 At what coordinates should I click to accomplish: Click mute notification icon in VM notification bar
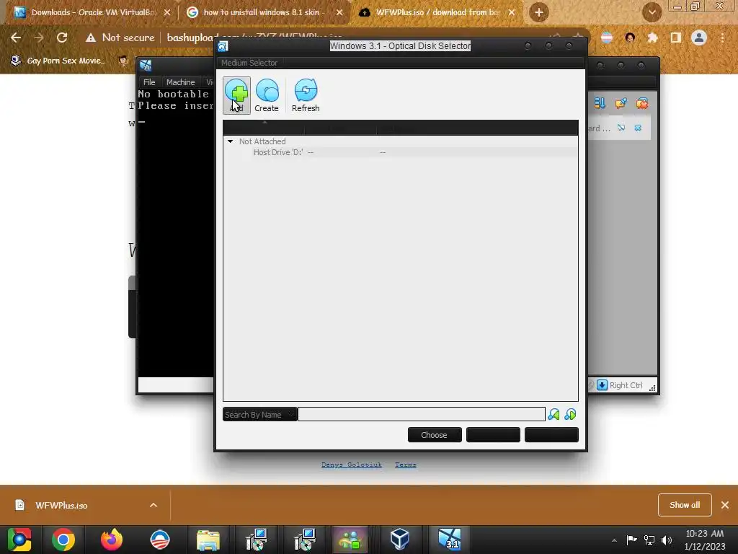coord(621,128)
